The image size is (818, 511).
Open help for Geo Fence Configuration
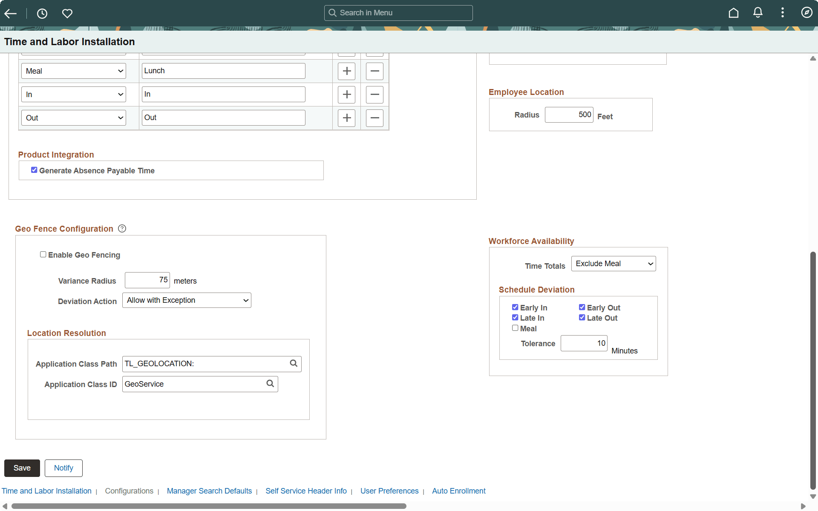point(122,228)
